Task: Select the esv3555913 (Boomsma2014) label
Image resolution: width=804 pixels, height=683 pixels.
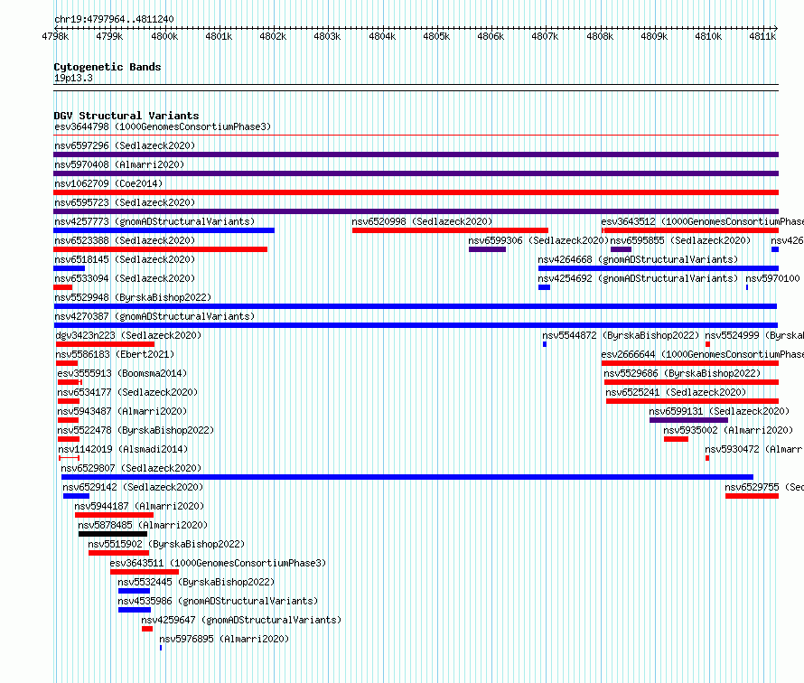Action: pos(122,373)
